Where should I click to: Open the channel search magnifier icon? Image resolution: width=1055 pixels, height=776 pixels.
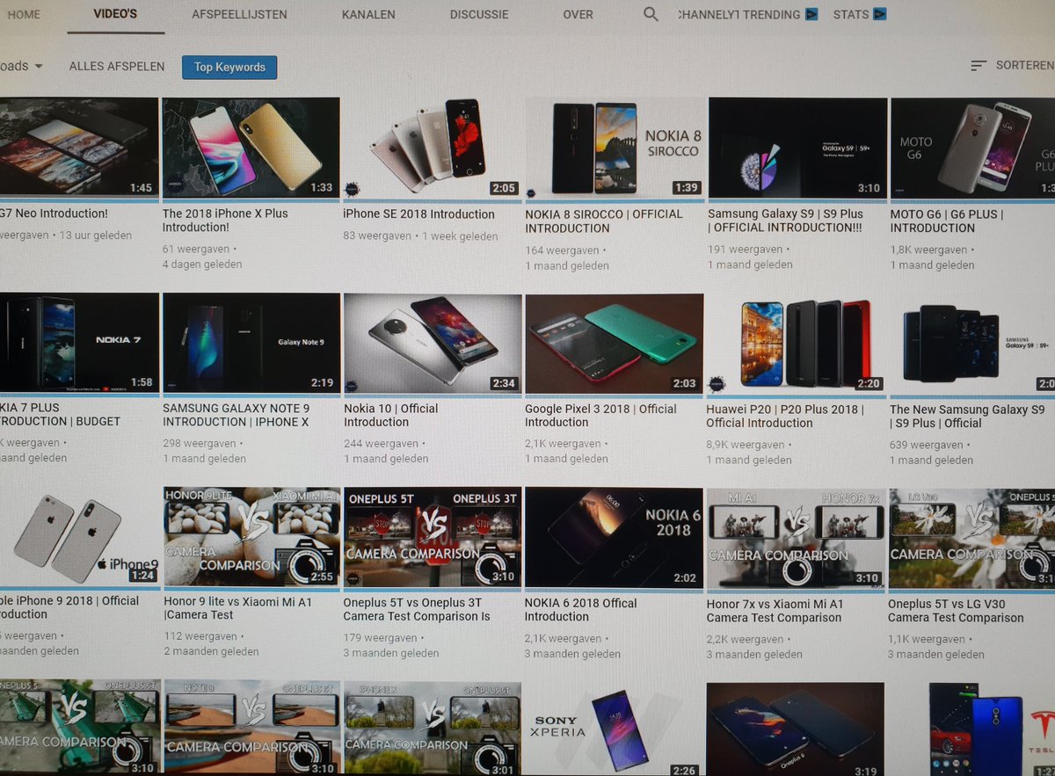[x=651, y=14]
